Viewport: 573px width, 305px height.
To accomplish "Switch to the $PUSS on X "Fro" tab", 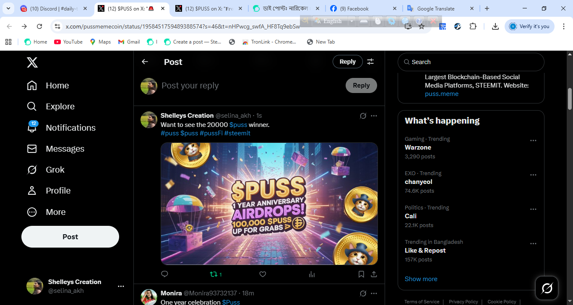I will tap(208, 8).
